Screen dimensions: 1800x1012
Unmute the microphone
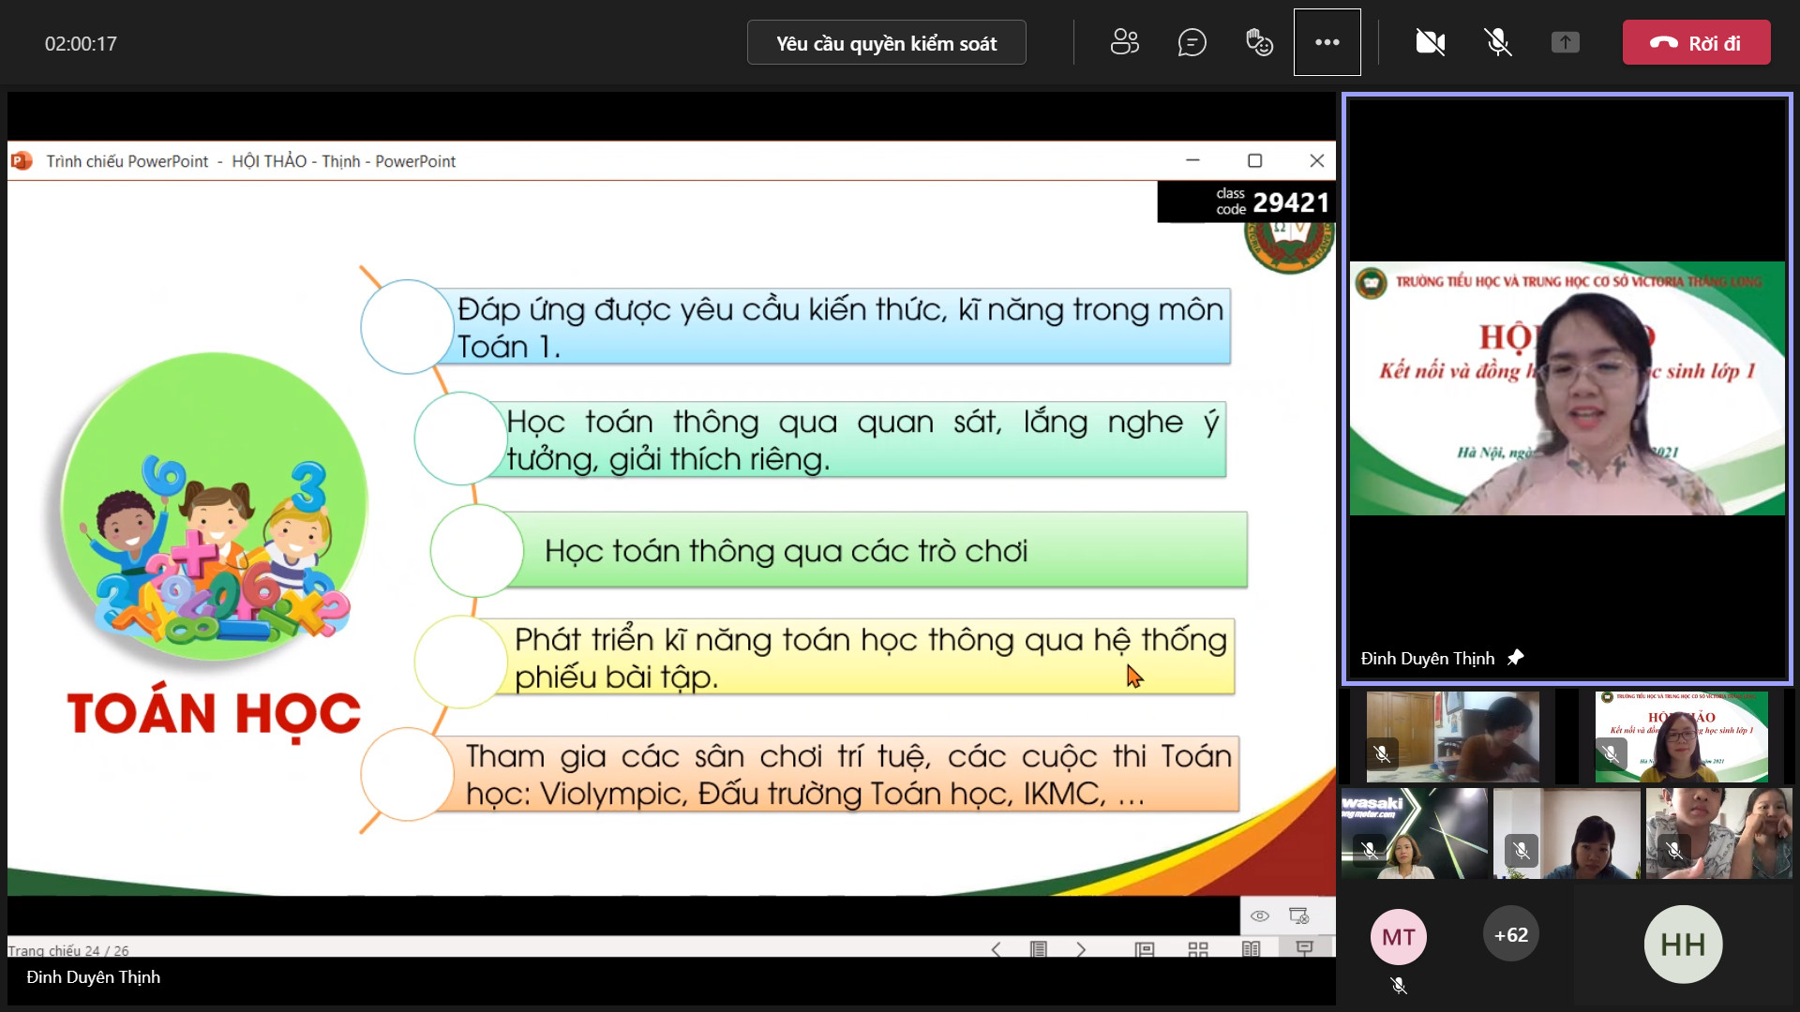(1497, 42)
